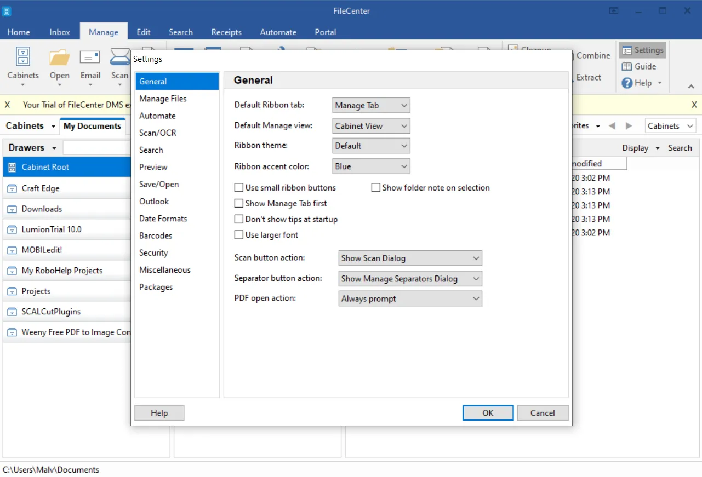Open the Default Ribbon tab dropdown
Screen dimensions: 702x477
pyautogui.click(x=371, y=106)
